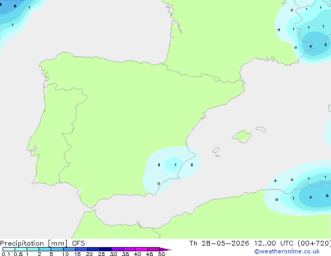
Task: Pick the 15–20 mm legend color swatch
Action: 81,249
